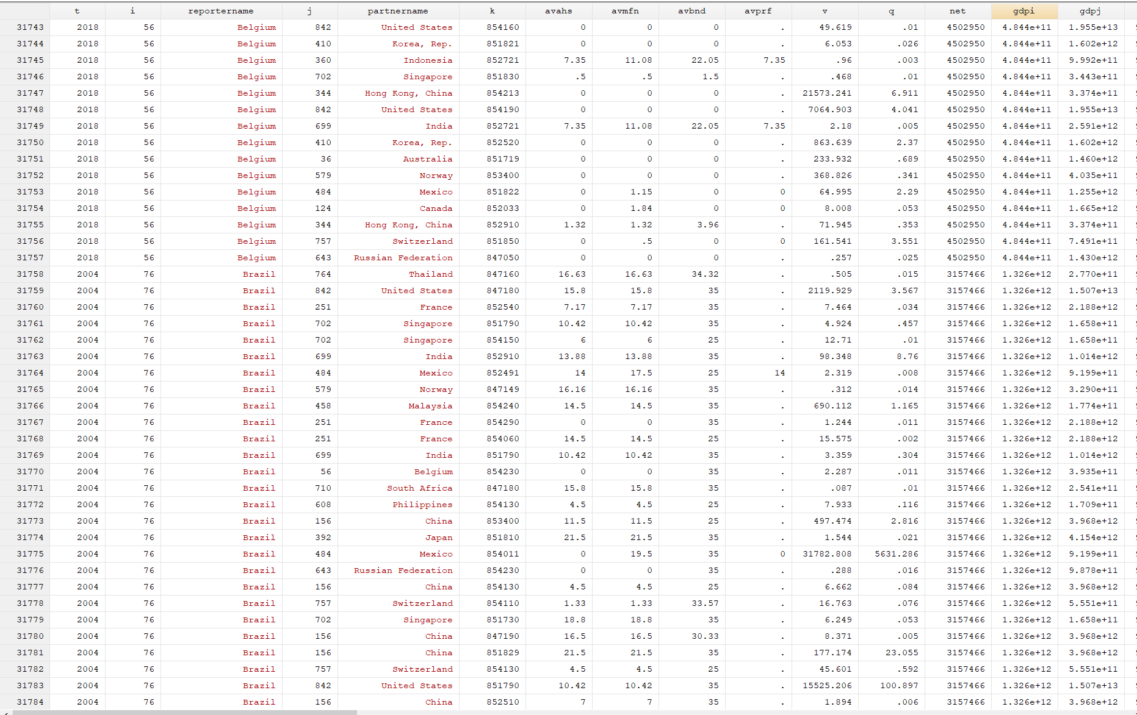1137x715 pixels.
Task: Select the v value 21573.241
Action: tap(827, 93)
